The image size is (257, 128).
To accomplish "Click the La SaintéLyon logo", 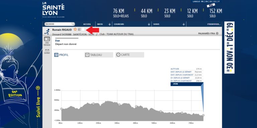I will pyautogui.click(x=54, y=10).
